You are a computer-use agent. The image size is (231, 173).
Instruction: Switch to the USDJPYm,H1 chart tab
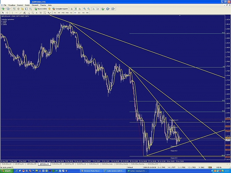[x=19, y=164]
